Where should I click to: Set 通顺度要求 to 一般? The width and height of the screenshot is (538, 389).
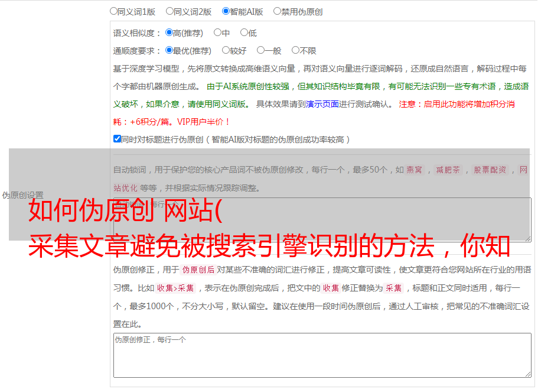260,50
